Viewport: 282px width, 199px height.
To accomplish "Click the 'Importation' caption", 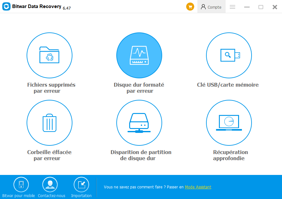I will coord(81,195).
